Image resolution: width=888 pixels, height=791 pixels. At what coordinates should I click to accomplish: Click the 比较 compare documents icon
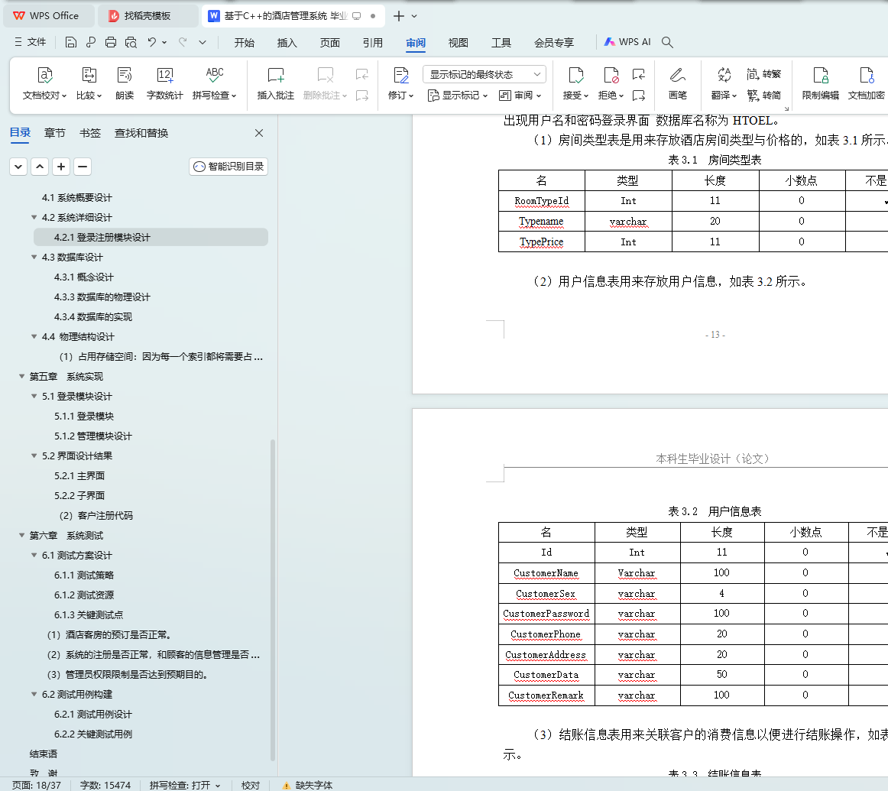89,83
